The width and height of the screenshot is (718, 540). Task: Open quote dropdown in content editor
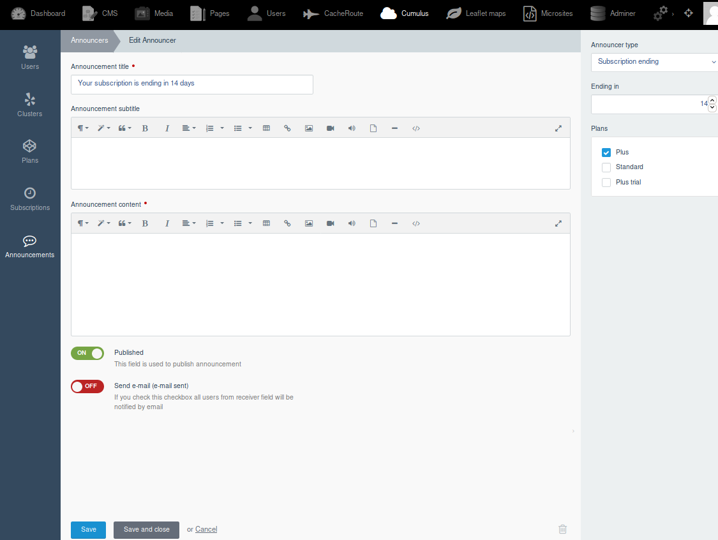click(x=124, y=223)
